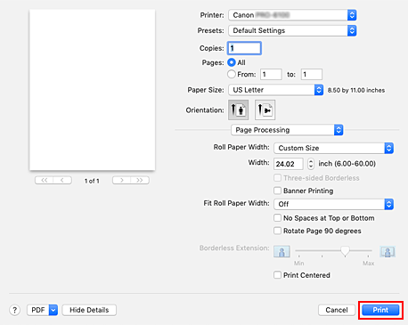Click '8.50 by 11.00 inches' text
This screenshot has width=408, height=325.
point(356,90)
